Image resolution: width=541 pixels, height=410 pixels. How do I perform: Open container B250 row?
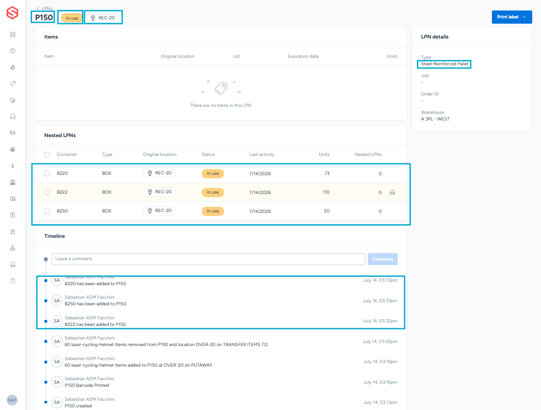pyautogui.click(x=221, y=211)
